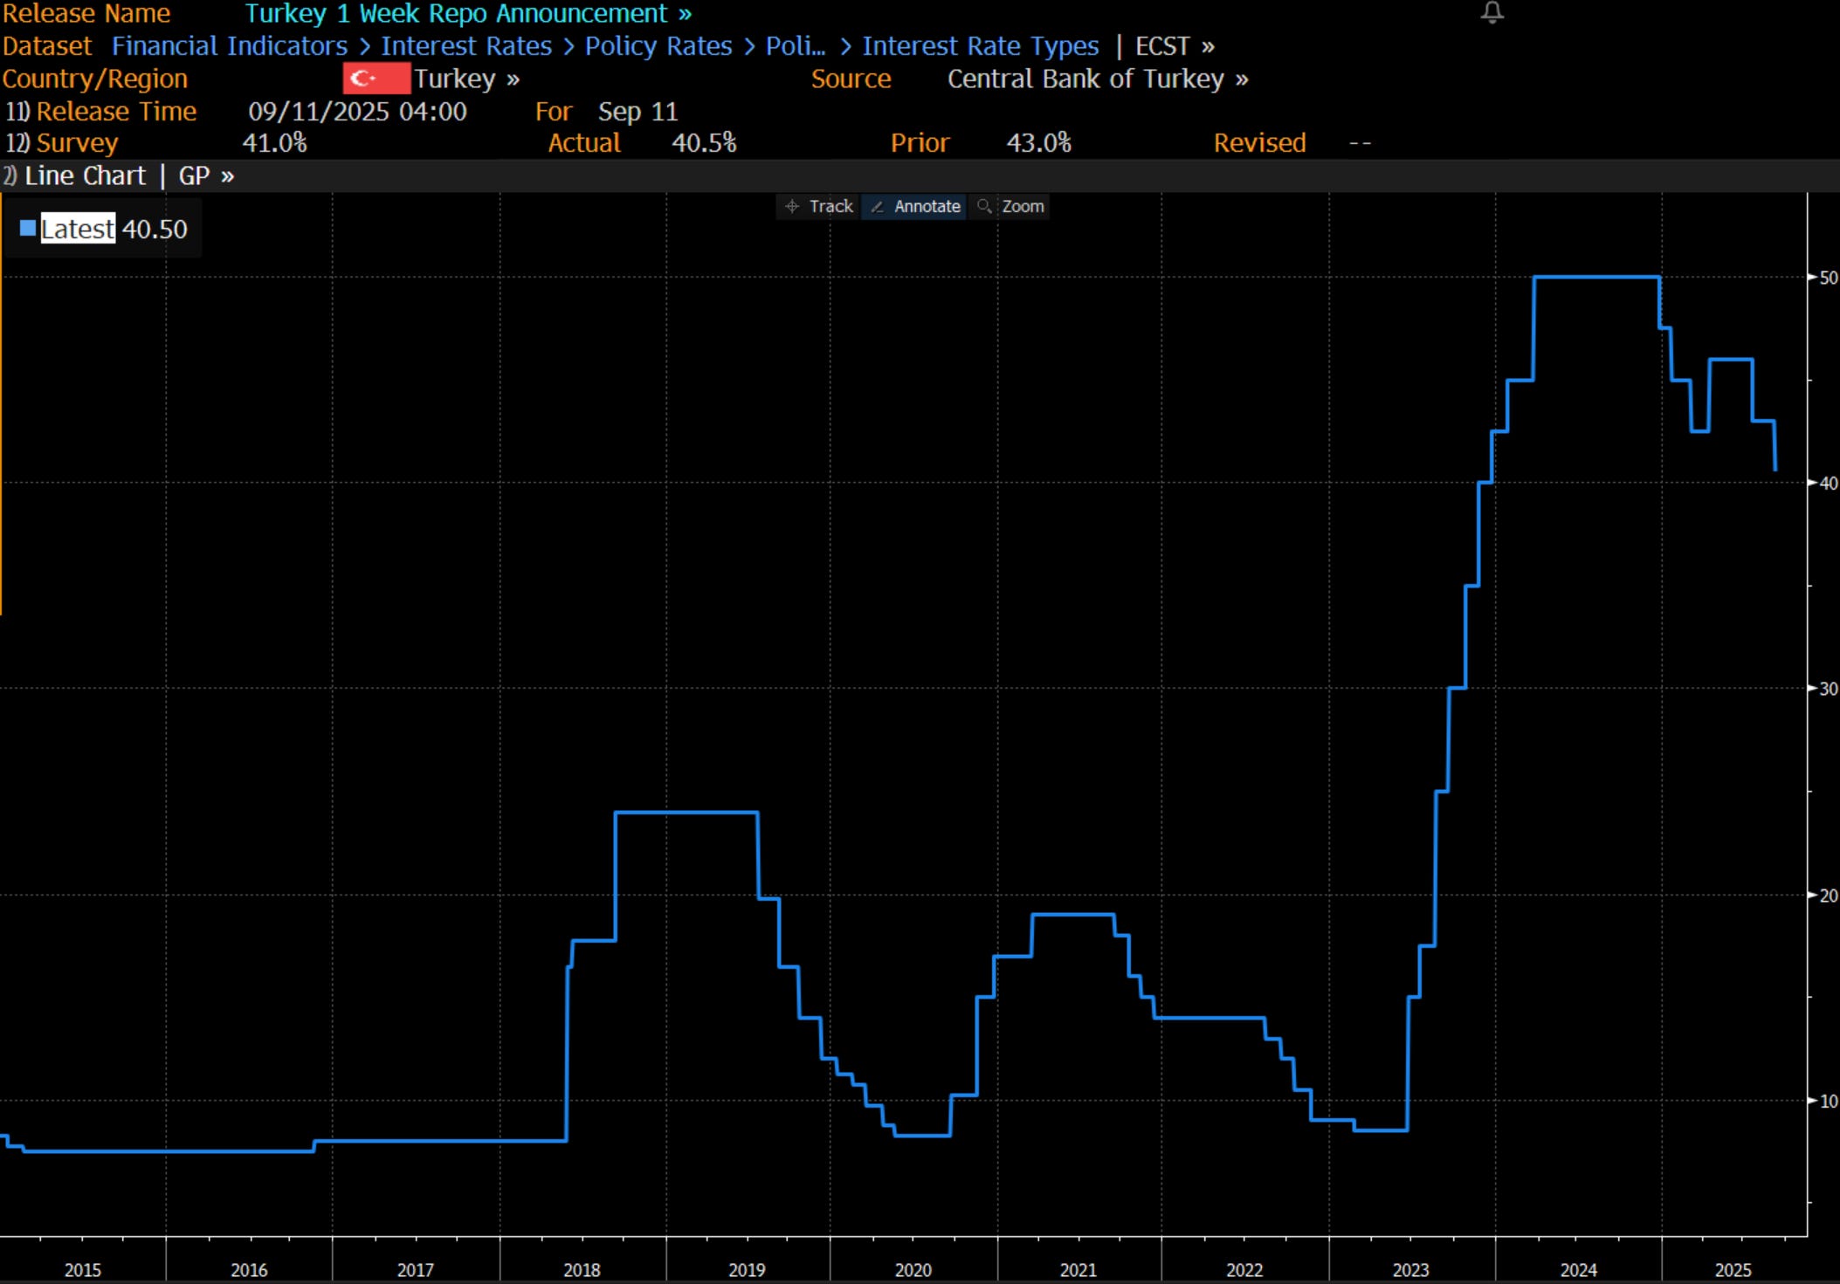
Task: Enable the Zoom magnifier tool
Action: coord(1010,207)
